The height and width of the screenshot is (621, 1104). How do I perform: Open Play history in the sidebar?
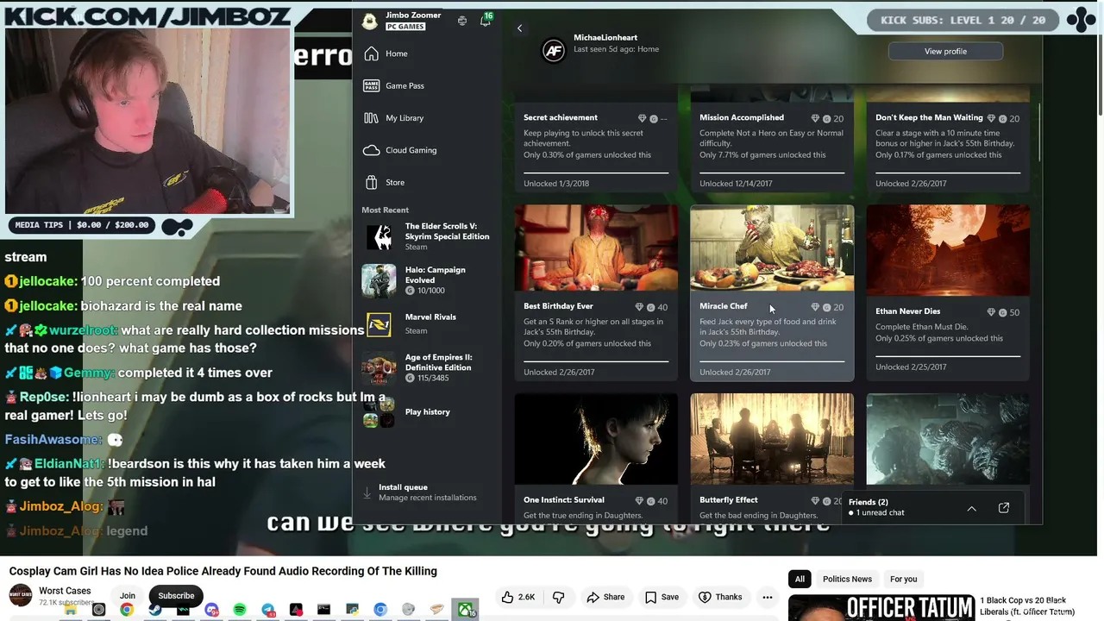[x=426, y=411]
